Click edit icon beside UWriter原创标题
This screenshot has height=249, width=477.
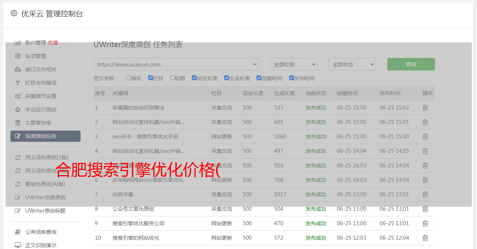17,211
